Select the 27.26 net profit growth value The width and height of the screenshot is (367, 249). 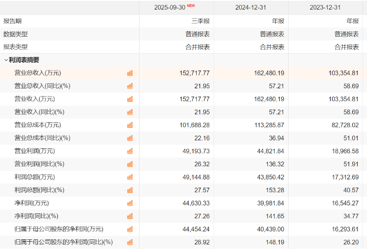pyautogui.click(x=202, y=217)
